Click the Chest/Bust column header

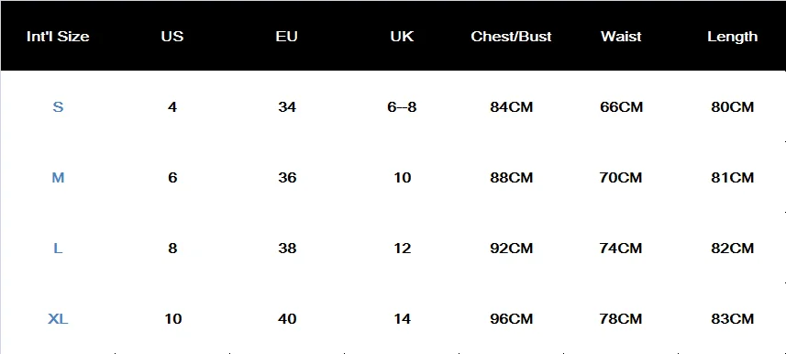[x=511, y=37]
